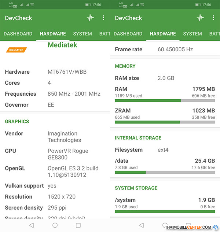Tap the battery icon in right status bar
This screenshot has width=220, height=232.
coord(198,5)
